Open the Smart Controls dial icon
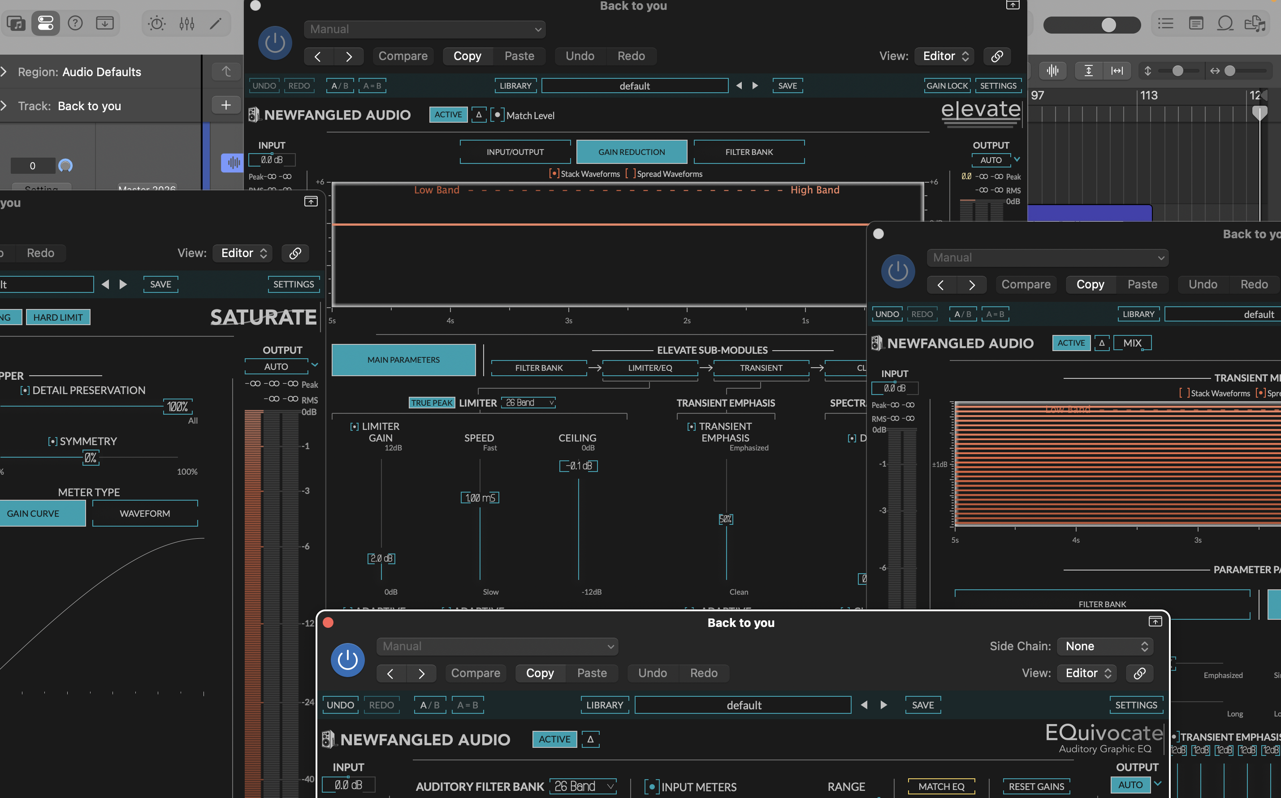The height and width of the screenshot is (798, 1281). 156,23
